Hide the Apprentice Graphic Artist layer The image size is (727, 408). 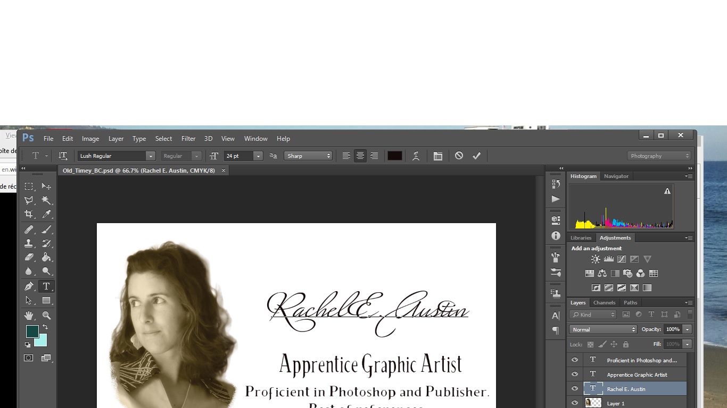tap(575, 375)
